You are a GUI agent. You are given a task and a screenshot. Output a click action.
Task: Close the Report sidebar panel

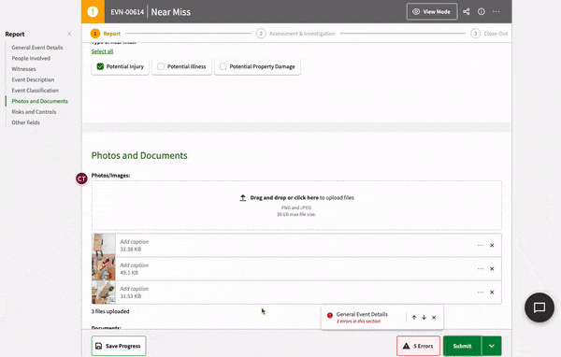point(69,34)
